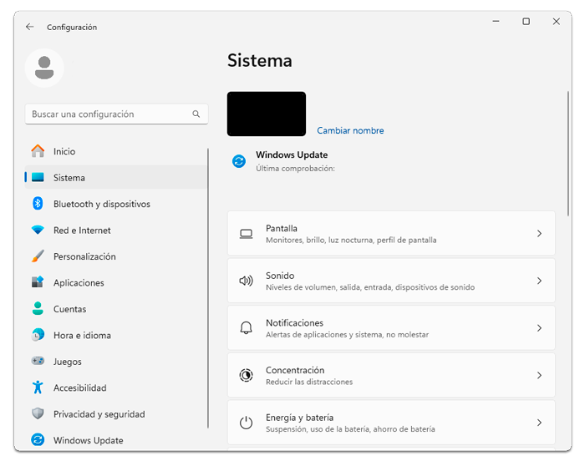Click the Accesibilidad figure icon
The width and height of the screenshot is (585, 461).
(x=38, y=388)
